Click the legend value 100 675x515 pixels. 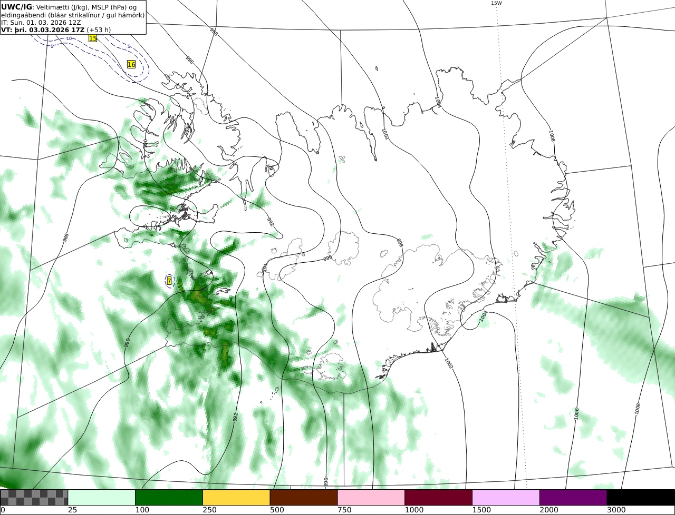click(x=142, y=510)
